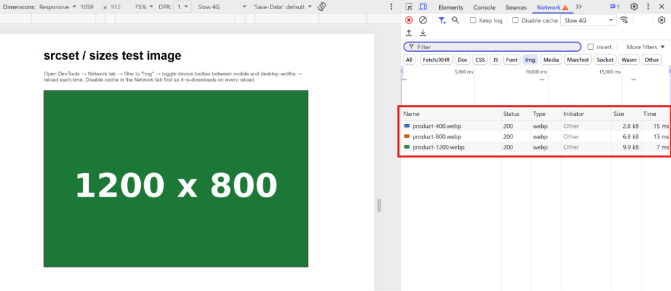Click the orange product-800.webp file icon
671x291 pixels.
pos(407,136)
